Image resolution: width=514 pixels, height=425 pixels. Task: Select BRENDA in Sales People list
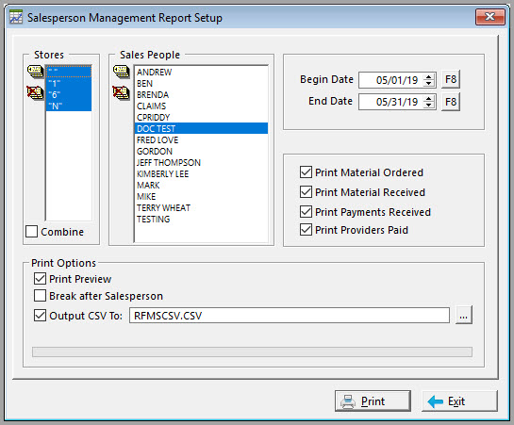[201, 94]
